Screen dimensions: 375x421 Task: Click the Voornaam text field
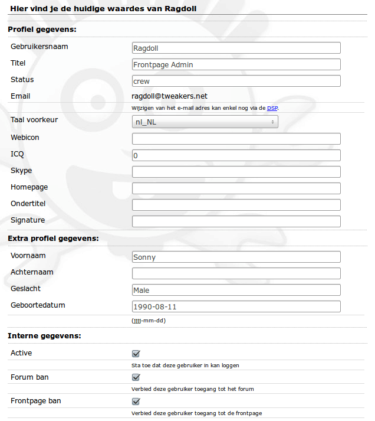[236, 257]
